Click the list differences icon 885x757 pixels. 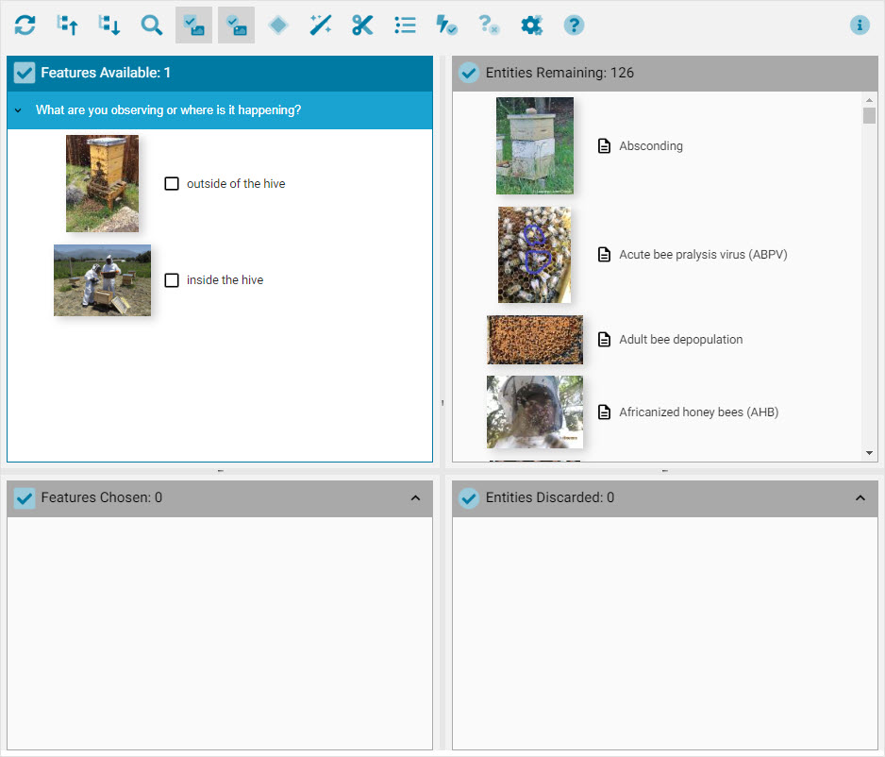pyautogui.click(x=405, y=25)
